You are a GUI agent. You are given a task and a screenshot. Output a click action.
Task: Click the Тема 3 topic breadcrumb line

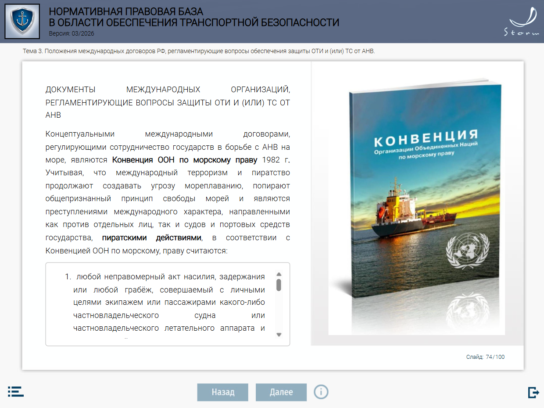coord(199,51)
